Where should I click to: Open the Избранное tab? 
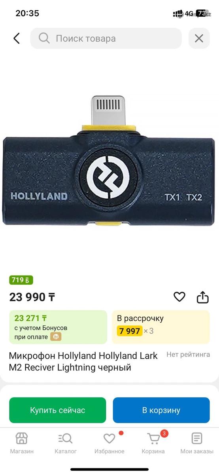tap(109, 443)
